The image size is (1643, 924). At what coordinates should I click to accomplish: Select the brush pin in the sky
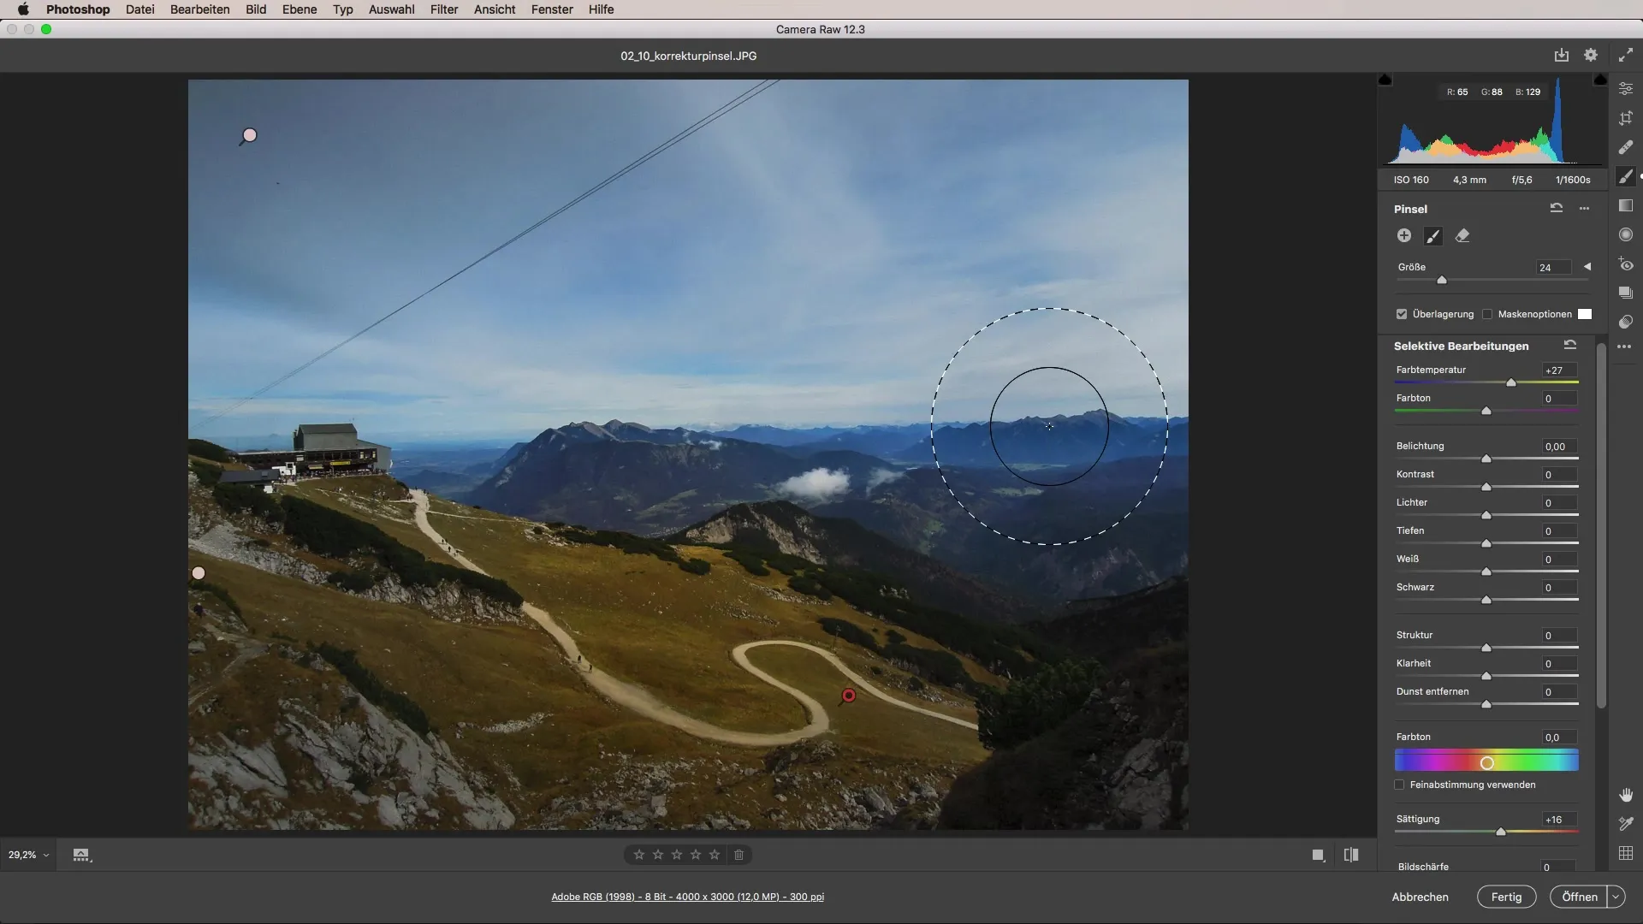[250, 135]
